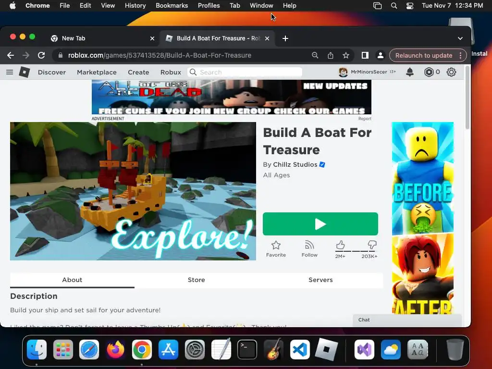Open the macOS Control Center icon
This screenshot has width=492, height=369.
point(409,5)
